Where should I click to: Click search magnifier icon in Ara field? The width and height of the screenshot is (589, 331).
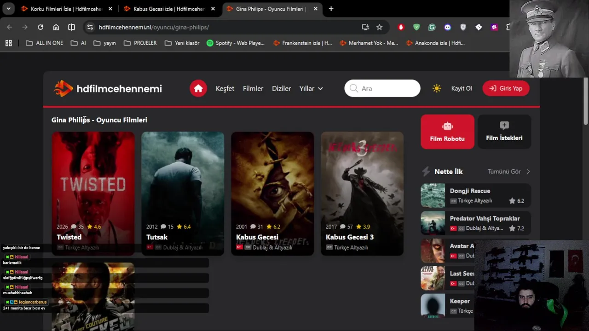coord(354,88)
